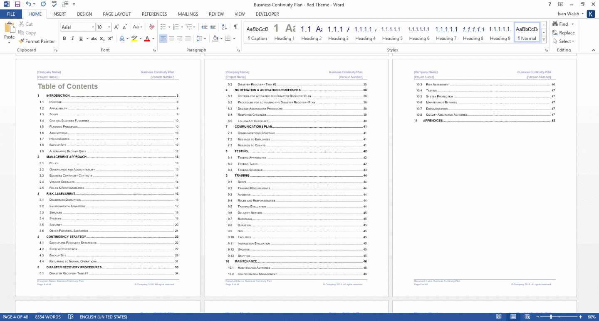Click the Center alignment icon

click(171, 39)
